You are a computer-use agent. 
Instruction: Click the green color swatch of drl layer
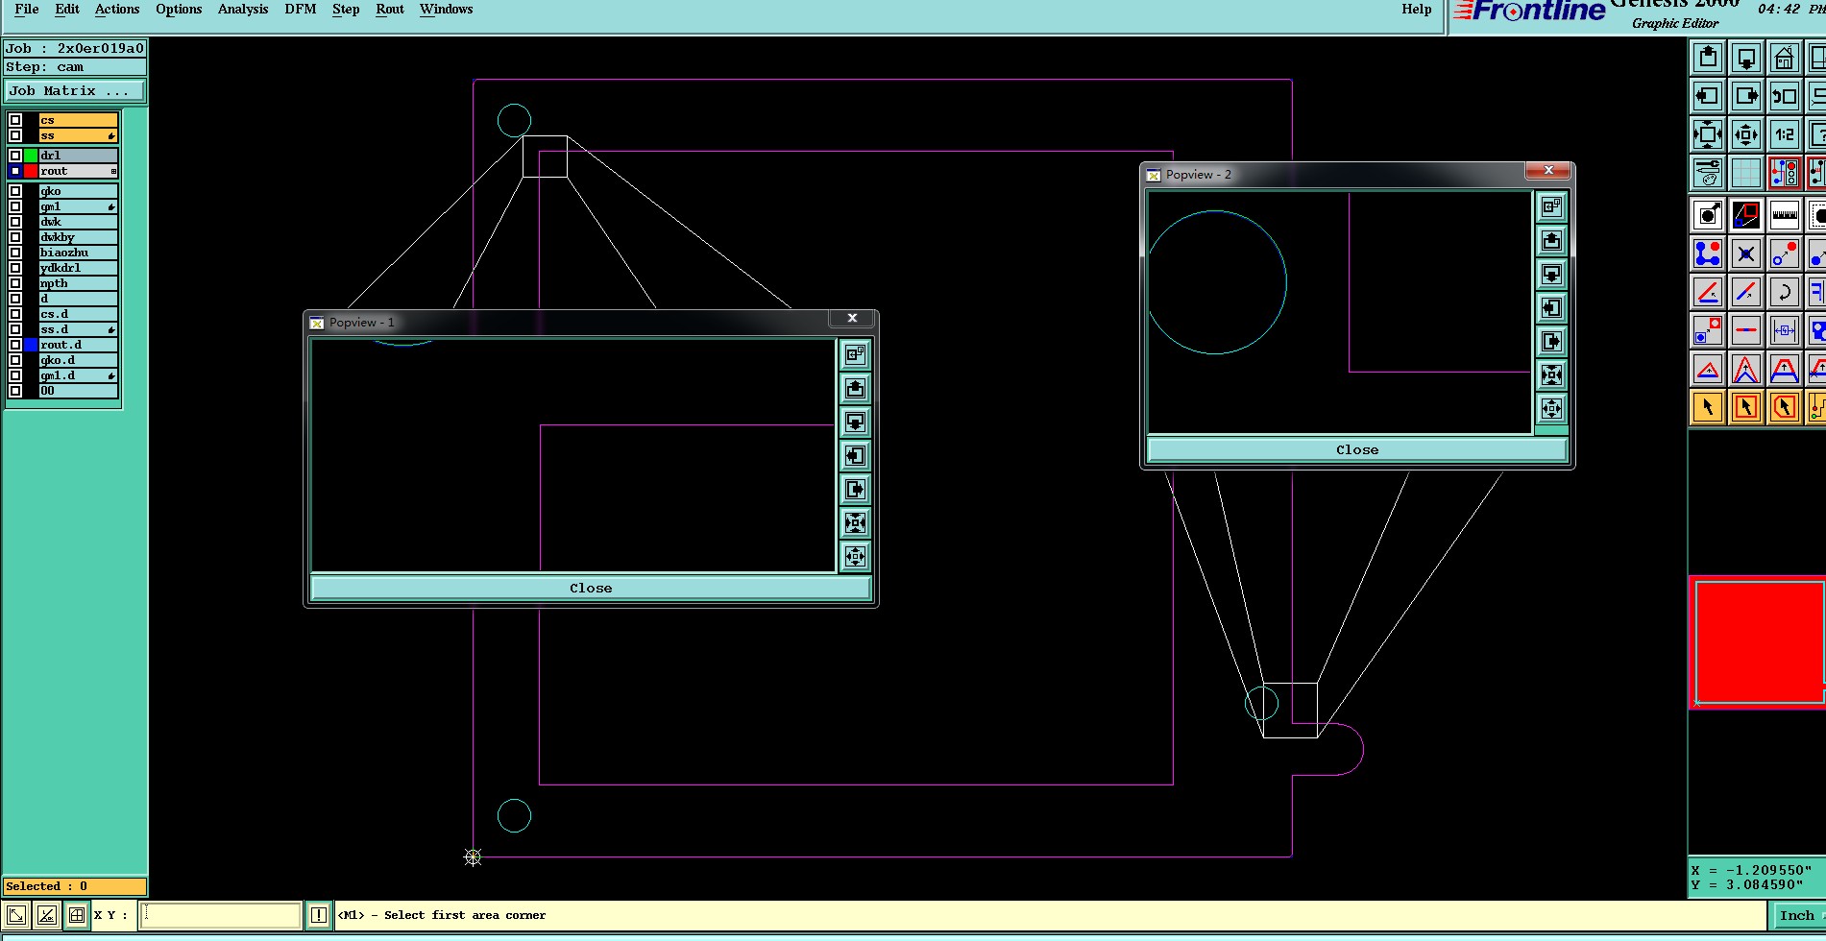(31, 155)
